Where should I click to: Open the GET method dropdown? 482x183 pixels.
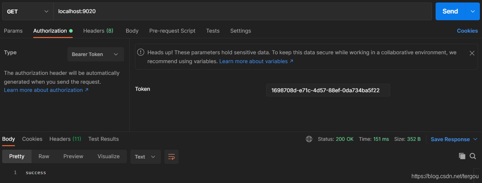(28, 11)
